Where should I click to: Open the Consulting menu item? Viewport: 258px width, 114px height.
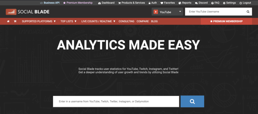point(126,21)
